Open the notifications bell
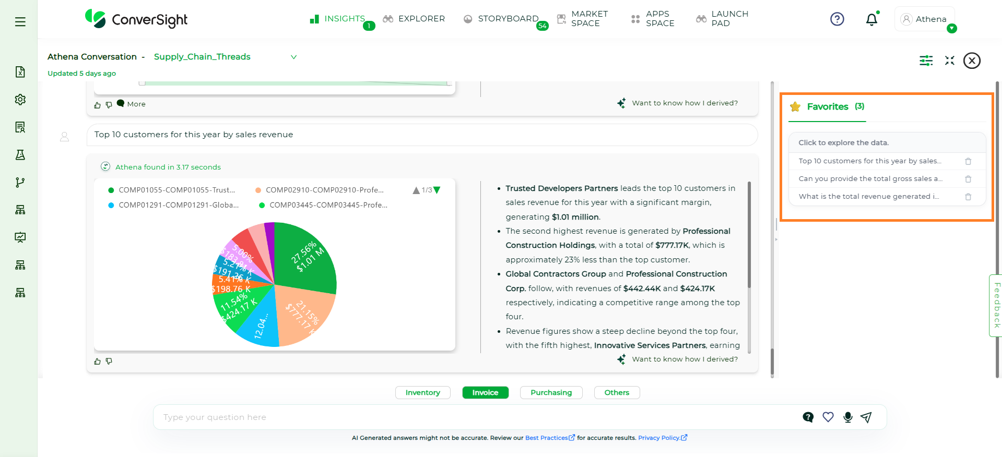This screenshot has height=457, width=1002. tap(871, 19)
